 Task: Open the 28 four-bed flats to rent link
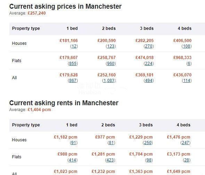(187, 160)
